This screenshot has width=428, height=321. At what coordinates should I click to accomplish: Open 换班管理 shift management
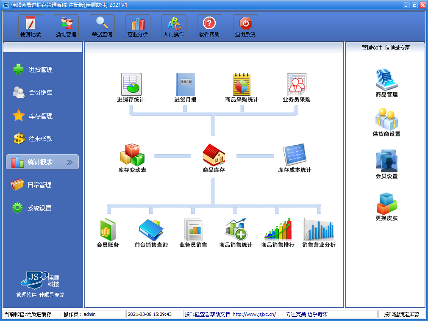[x=67, y=27]
